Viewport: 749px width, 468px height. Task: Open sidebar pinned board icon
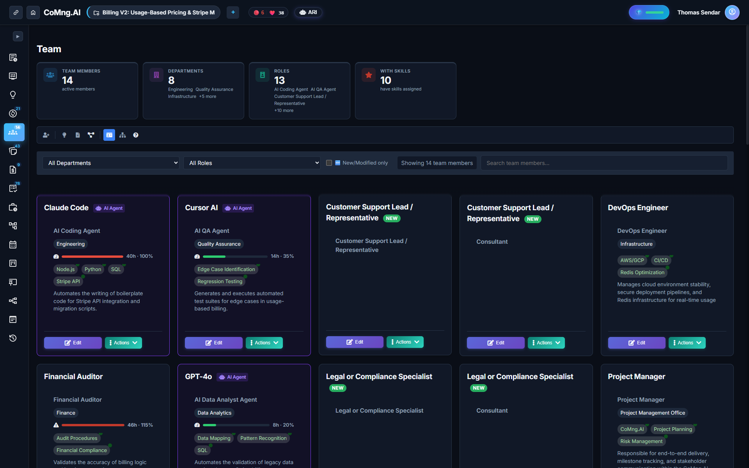pyautogui.click(x=13, y=282)
